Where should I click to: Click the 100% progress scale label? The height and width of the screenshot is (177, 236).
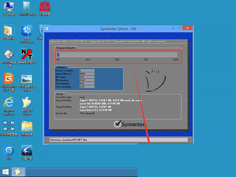(x=176, y=60)
